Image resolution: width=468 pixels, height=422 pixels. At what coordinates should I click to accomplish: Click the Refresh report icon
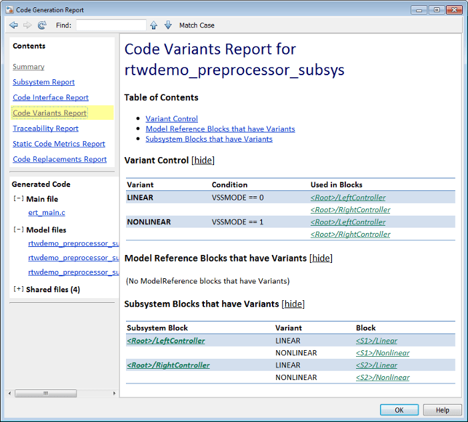click(x=42, y=25)
